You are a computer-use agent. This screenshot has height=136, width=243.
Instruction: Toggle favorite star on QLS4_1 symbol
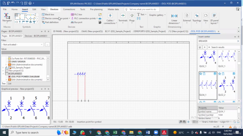pyautogui.click(x=201, y=74)
